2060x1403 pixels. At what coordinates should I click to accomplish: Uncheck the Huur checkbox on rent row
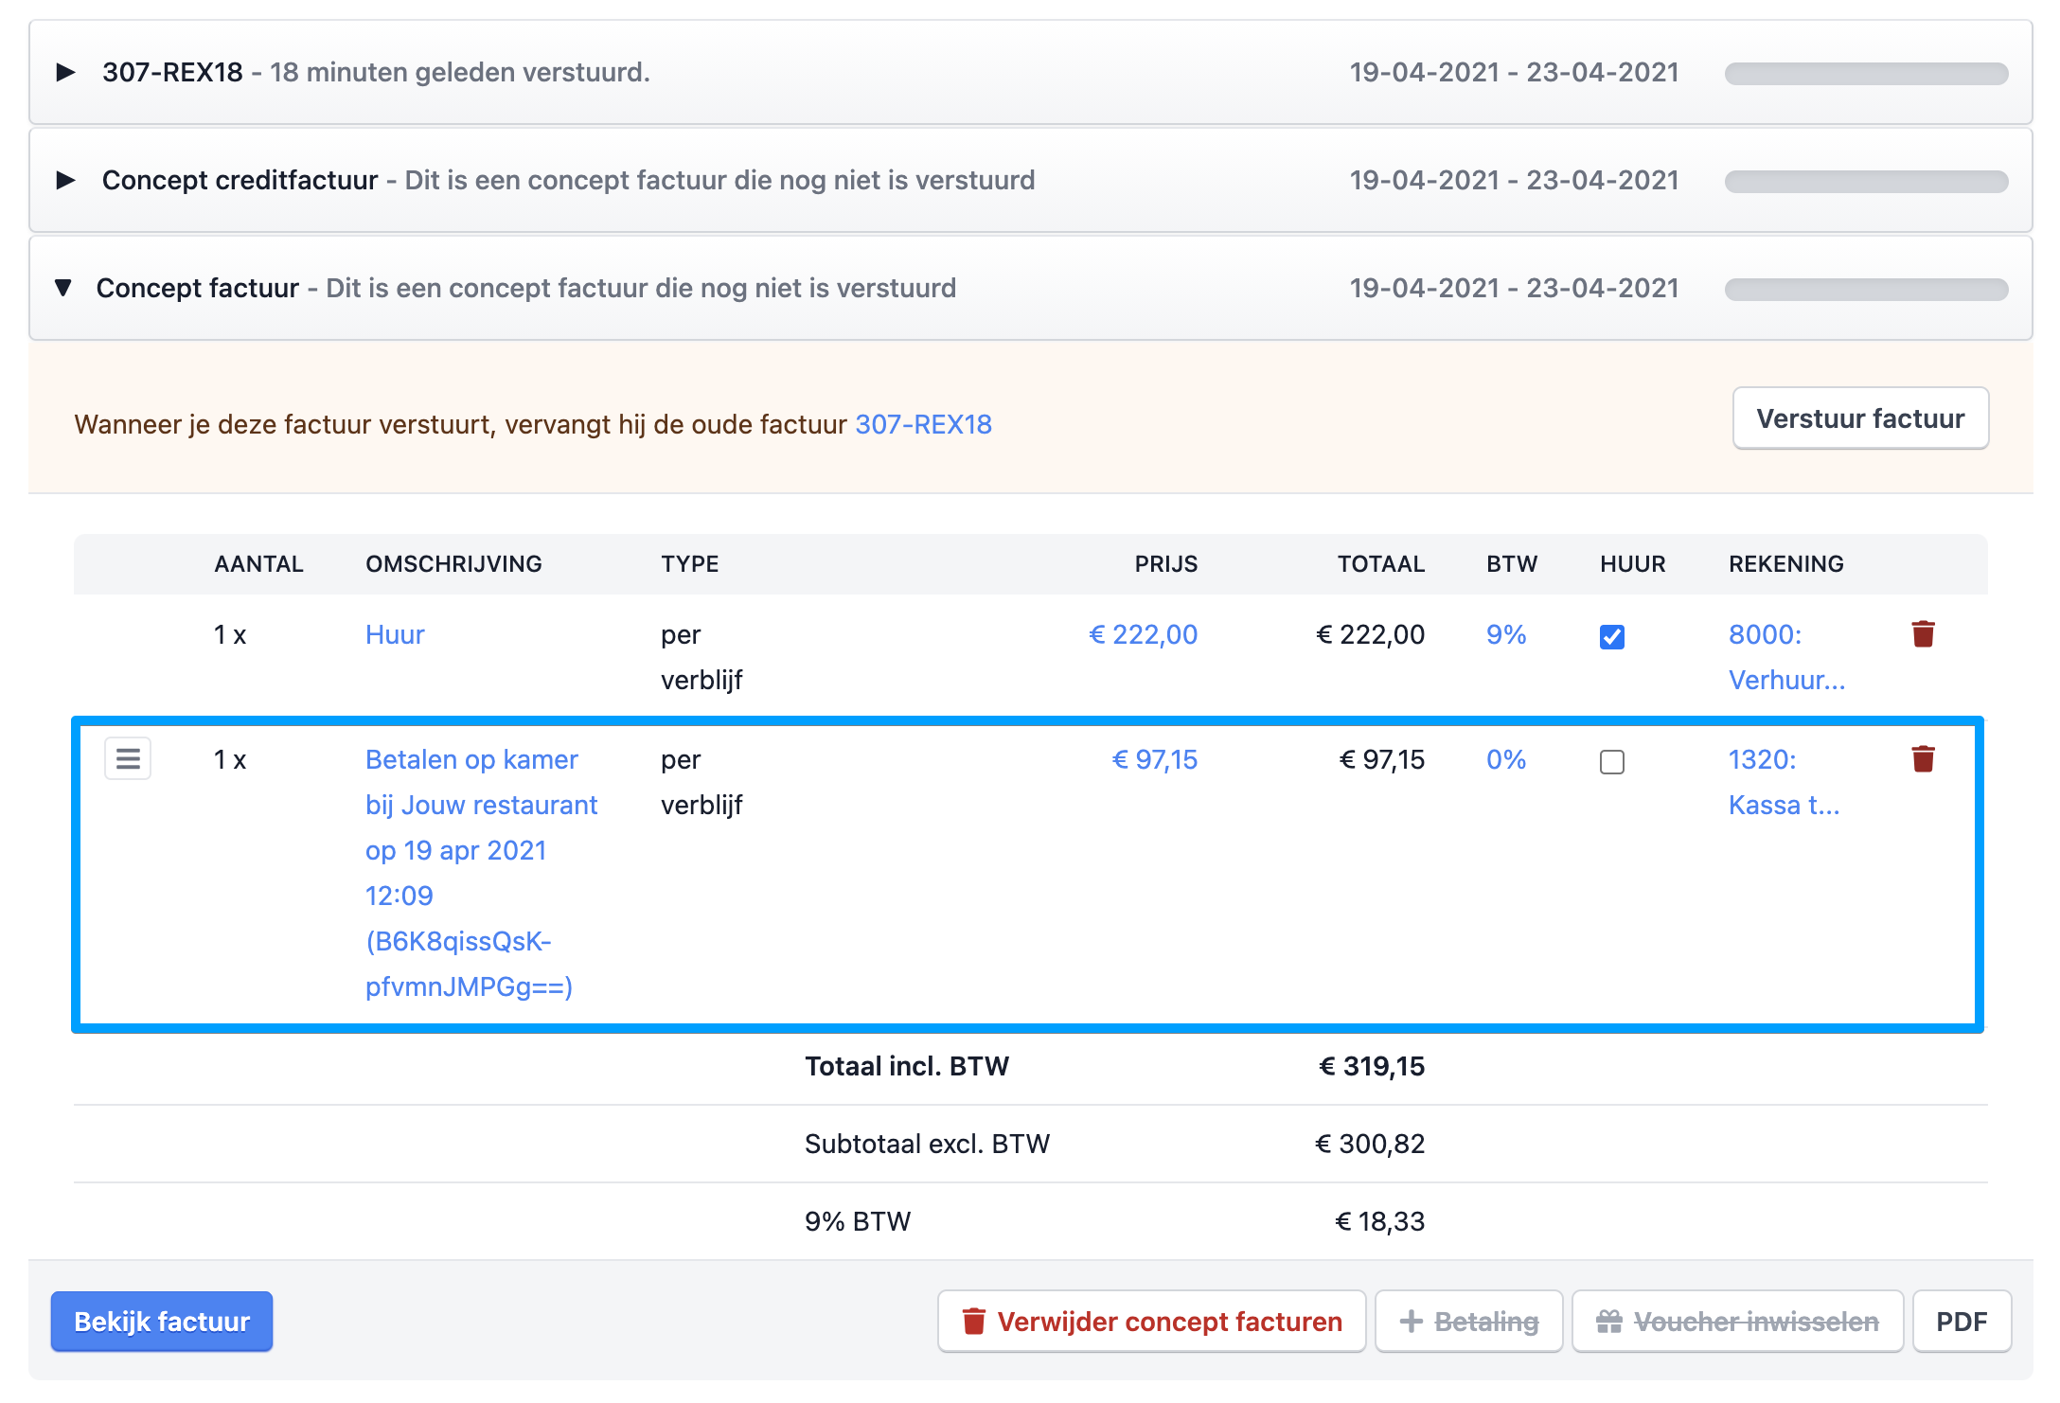[1612, 637]
